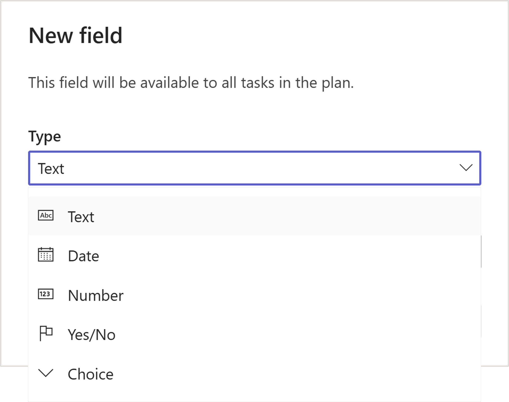Screen dimensions: 509x402
Task: Click the chevron icon beside Choice option
Action: (46, 373)
